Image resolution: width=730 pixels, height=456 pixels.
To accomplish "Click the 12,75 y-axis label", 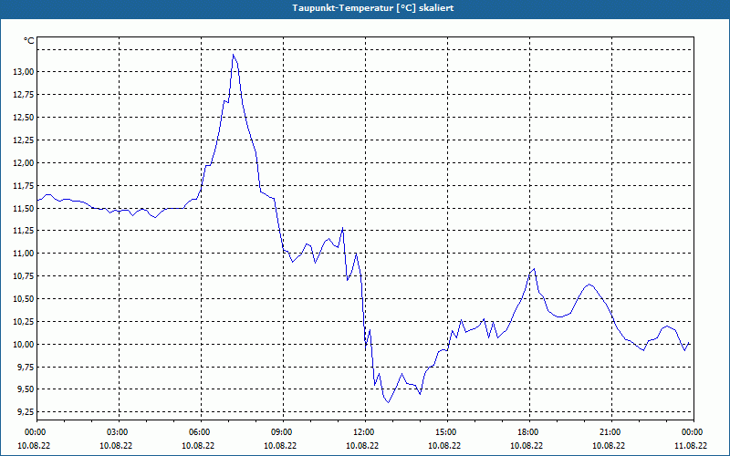I will [x=24, y=95].
